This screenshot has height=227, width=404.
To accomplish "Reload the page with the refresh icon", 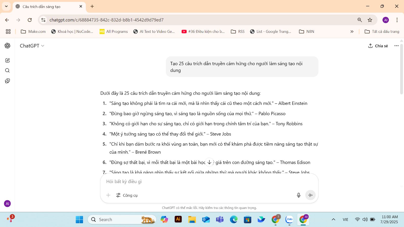I will [x=30, y=20].
